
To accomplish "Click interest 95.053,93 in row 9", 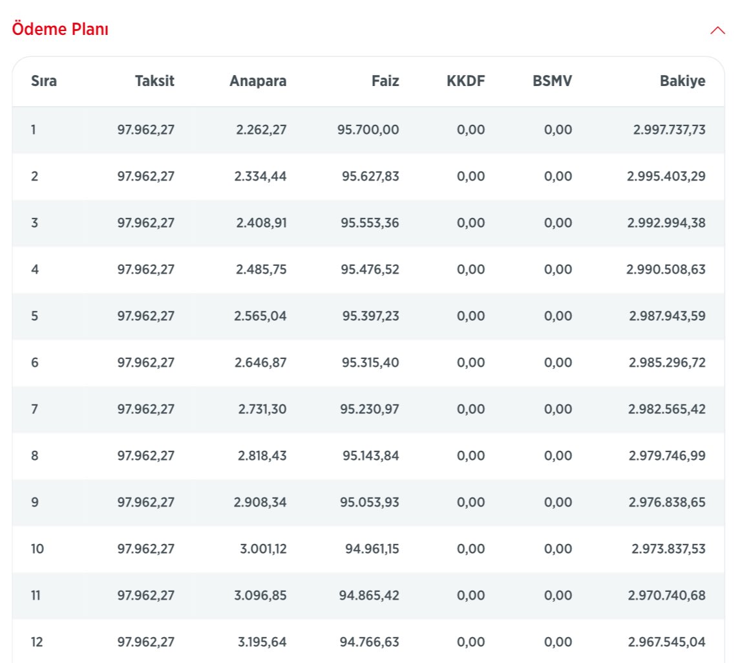I will (371, 503).
